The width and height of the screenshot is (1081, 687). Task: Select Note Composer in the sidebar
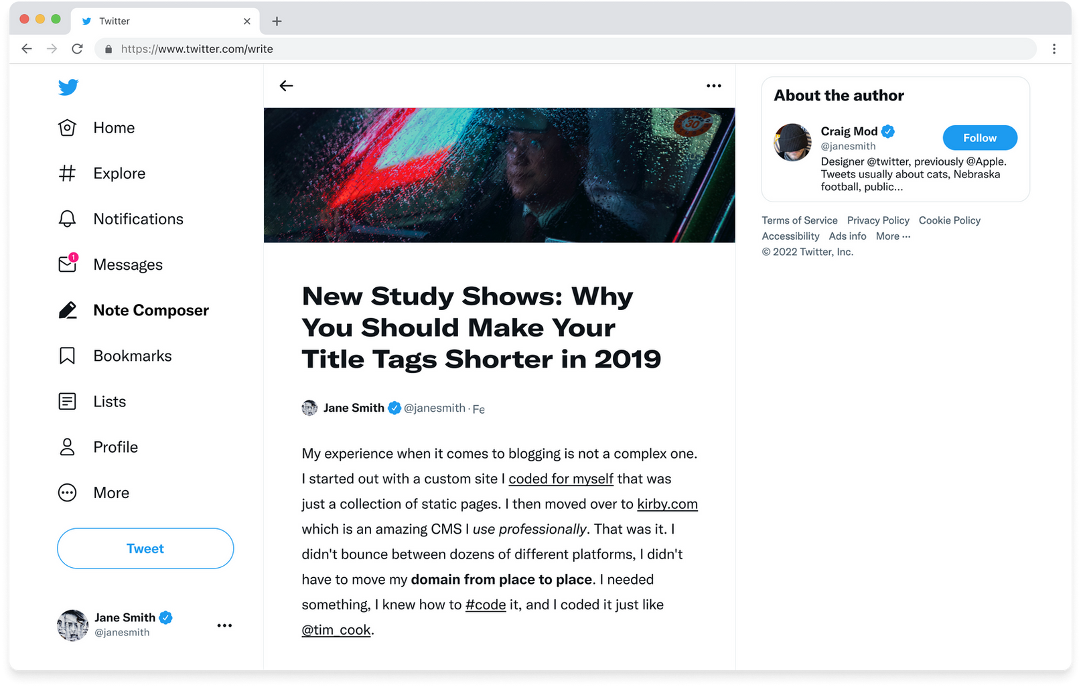[x=151, y=311]
